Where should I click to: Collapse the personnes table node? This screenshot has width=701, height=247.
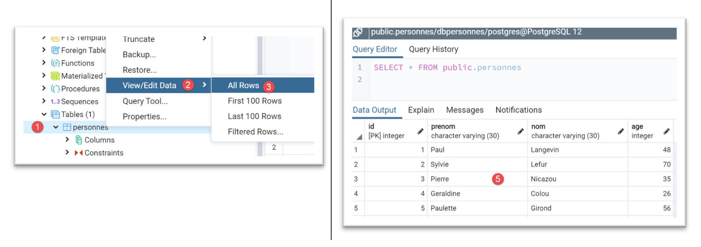click(x=56, y=127)
